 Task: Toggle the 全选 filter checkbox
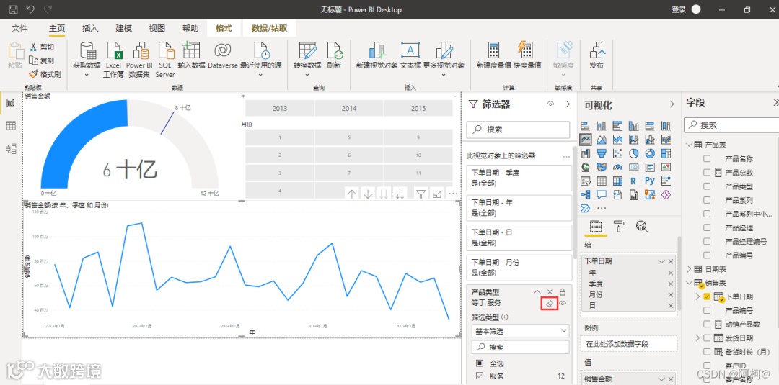click(480, 363)
